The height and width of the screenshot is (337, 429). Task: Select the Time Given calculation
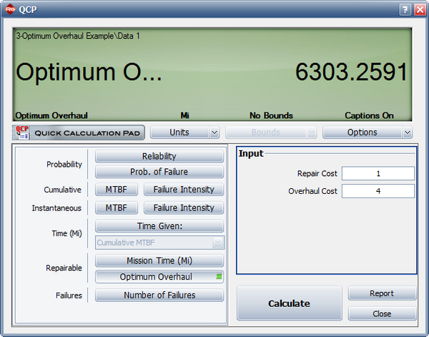[159, 226]
